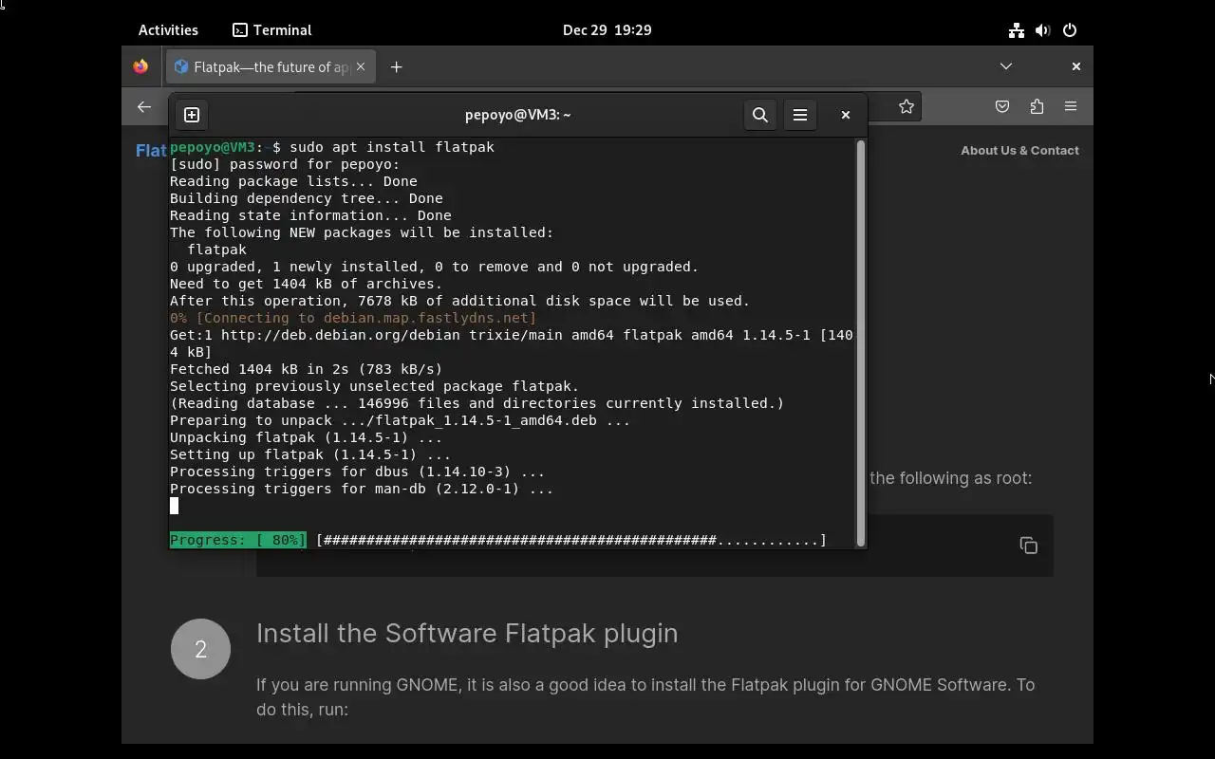1215x759 pixels.
Task: Click the 'Fetched 1404 kB in 2s' line
Action: [307, 369]
